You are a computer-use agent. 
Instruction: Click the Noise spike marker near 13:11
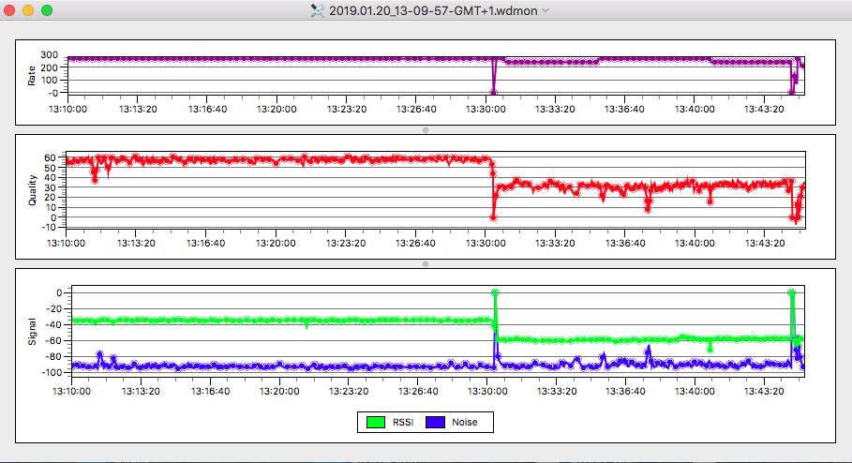[100, 354]
